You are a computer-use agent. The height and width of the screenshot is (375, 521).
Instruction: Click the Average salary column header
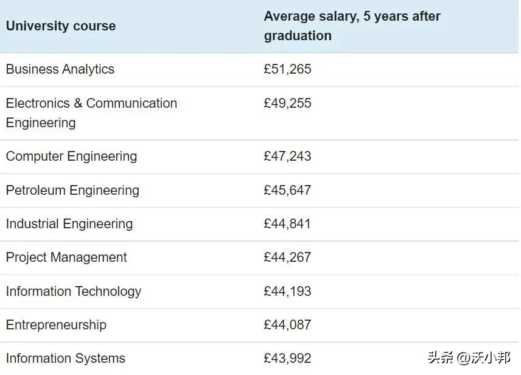point(352,26)
